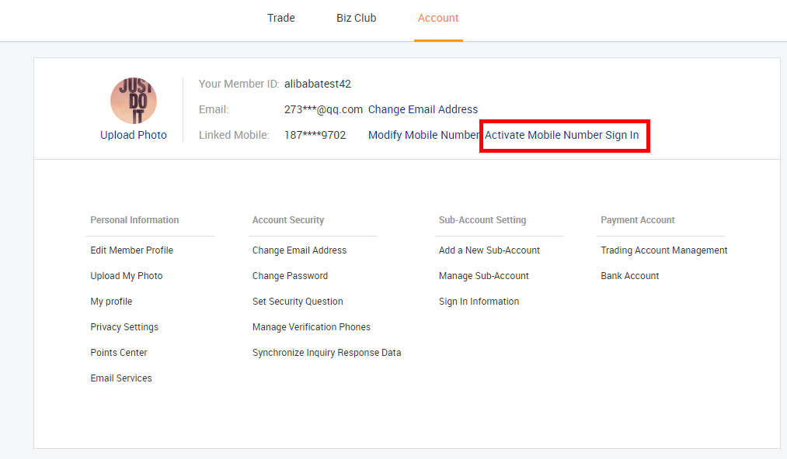Click Upload Photo under the avatar

(x=134, y=135)
